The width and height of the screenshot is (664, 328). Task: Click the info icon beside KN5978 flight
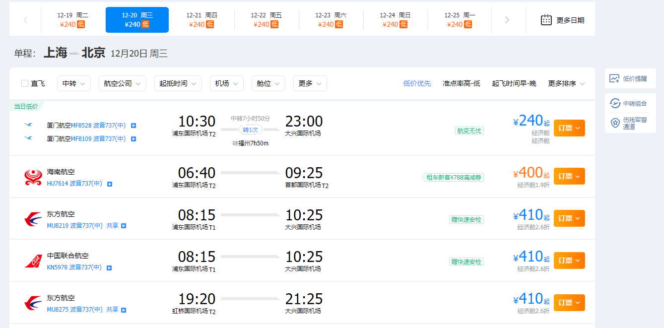[109, 268]
